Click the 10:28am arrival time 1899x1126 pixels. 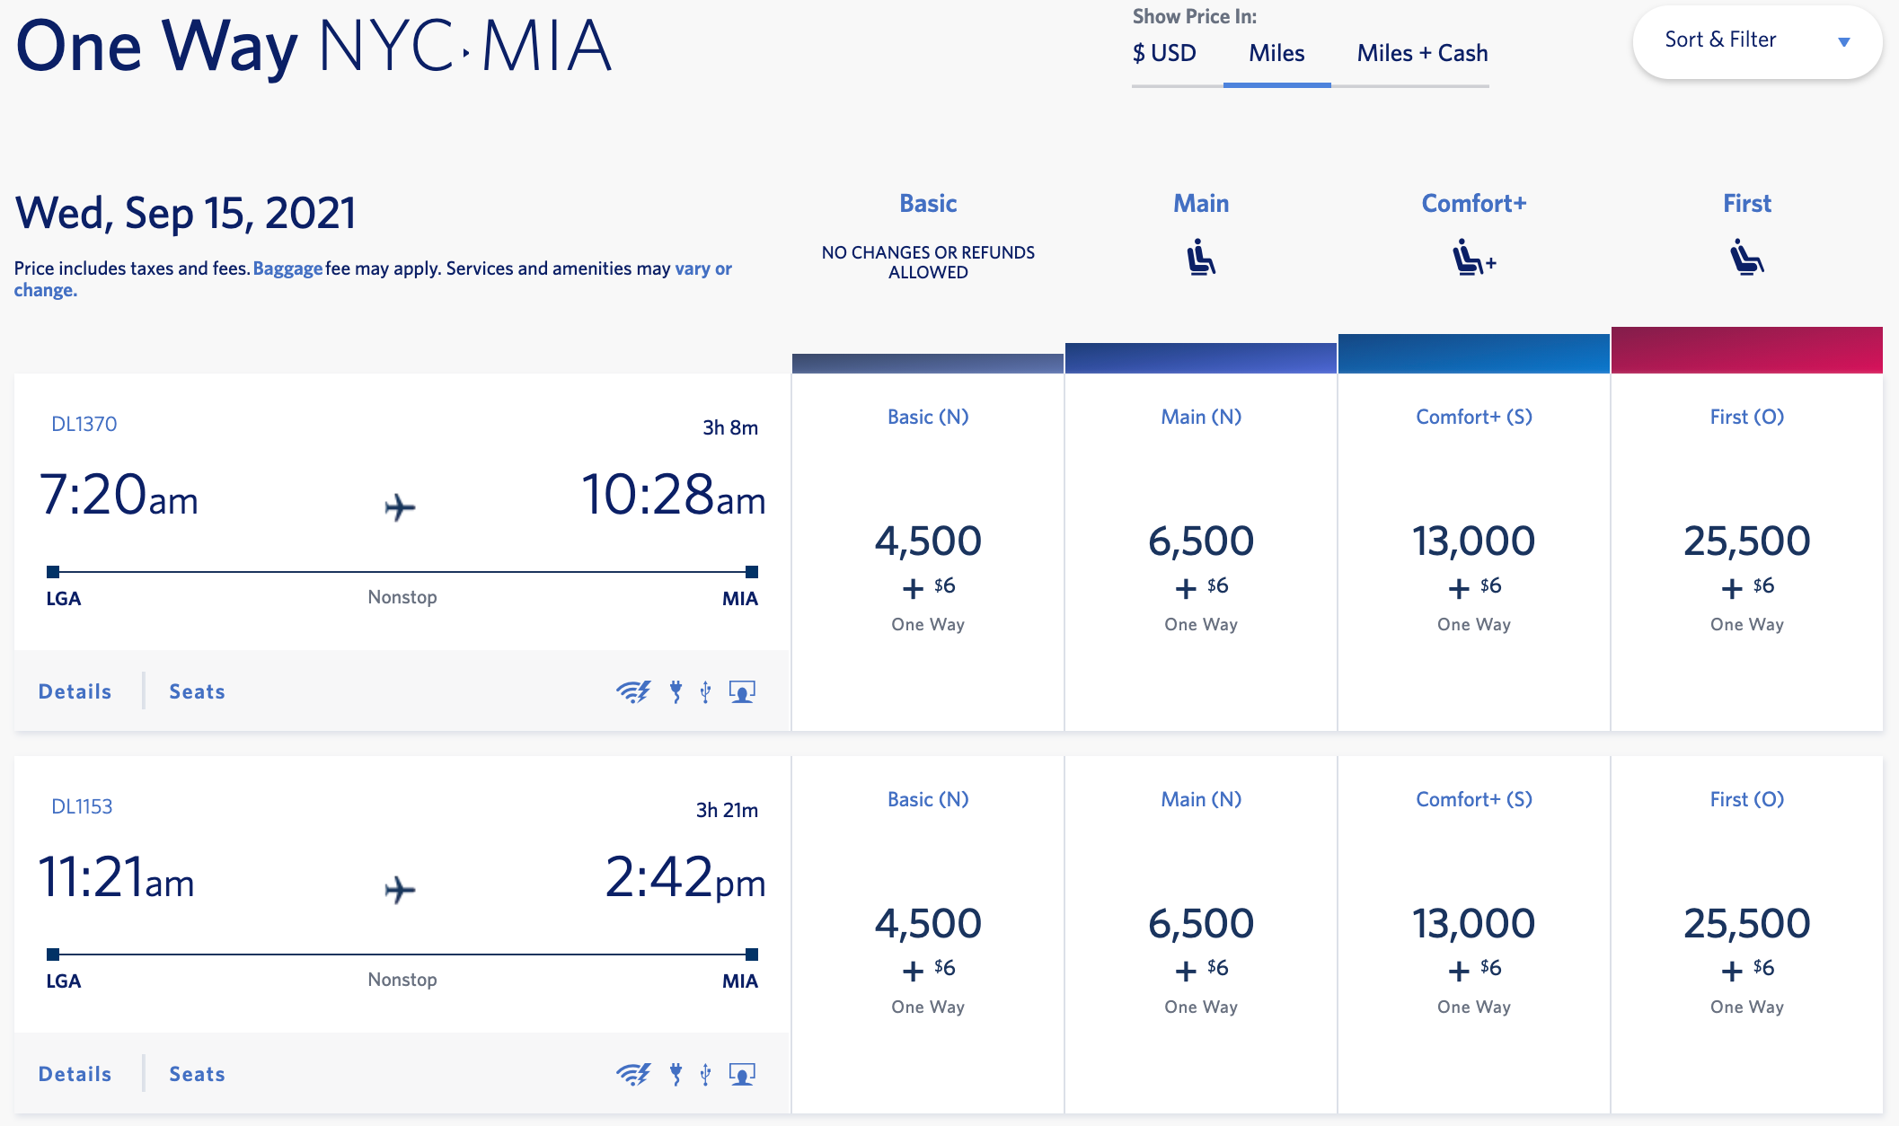pos(674,494)
